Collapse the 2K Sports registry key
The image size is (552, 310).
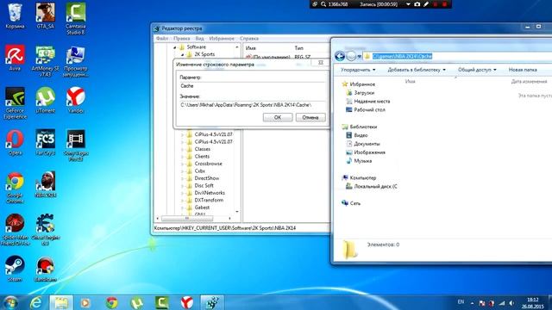point(182,54)
